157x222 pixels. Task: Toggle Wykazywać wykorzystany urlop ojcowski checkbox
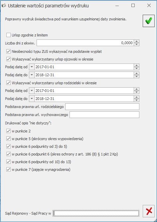point(8,59)
